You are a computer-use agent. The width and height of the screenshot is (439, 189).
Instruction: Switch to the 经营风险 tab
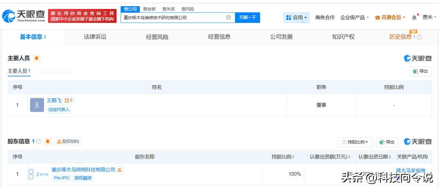pyautogui.click(x=157, y=37)
